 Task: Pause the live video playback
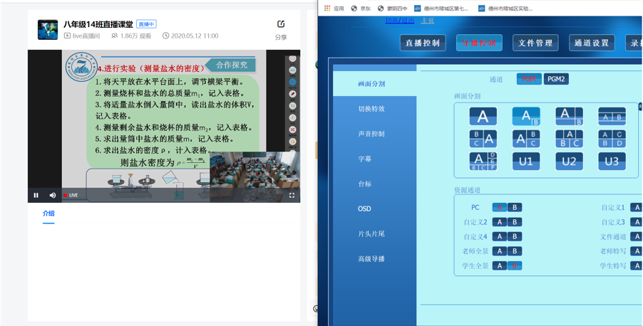pyautogui.click(x=36, y=195)
